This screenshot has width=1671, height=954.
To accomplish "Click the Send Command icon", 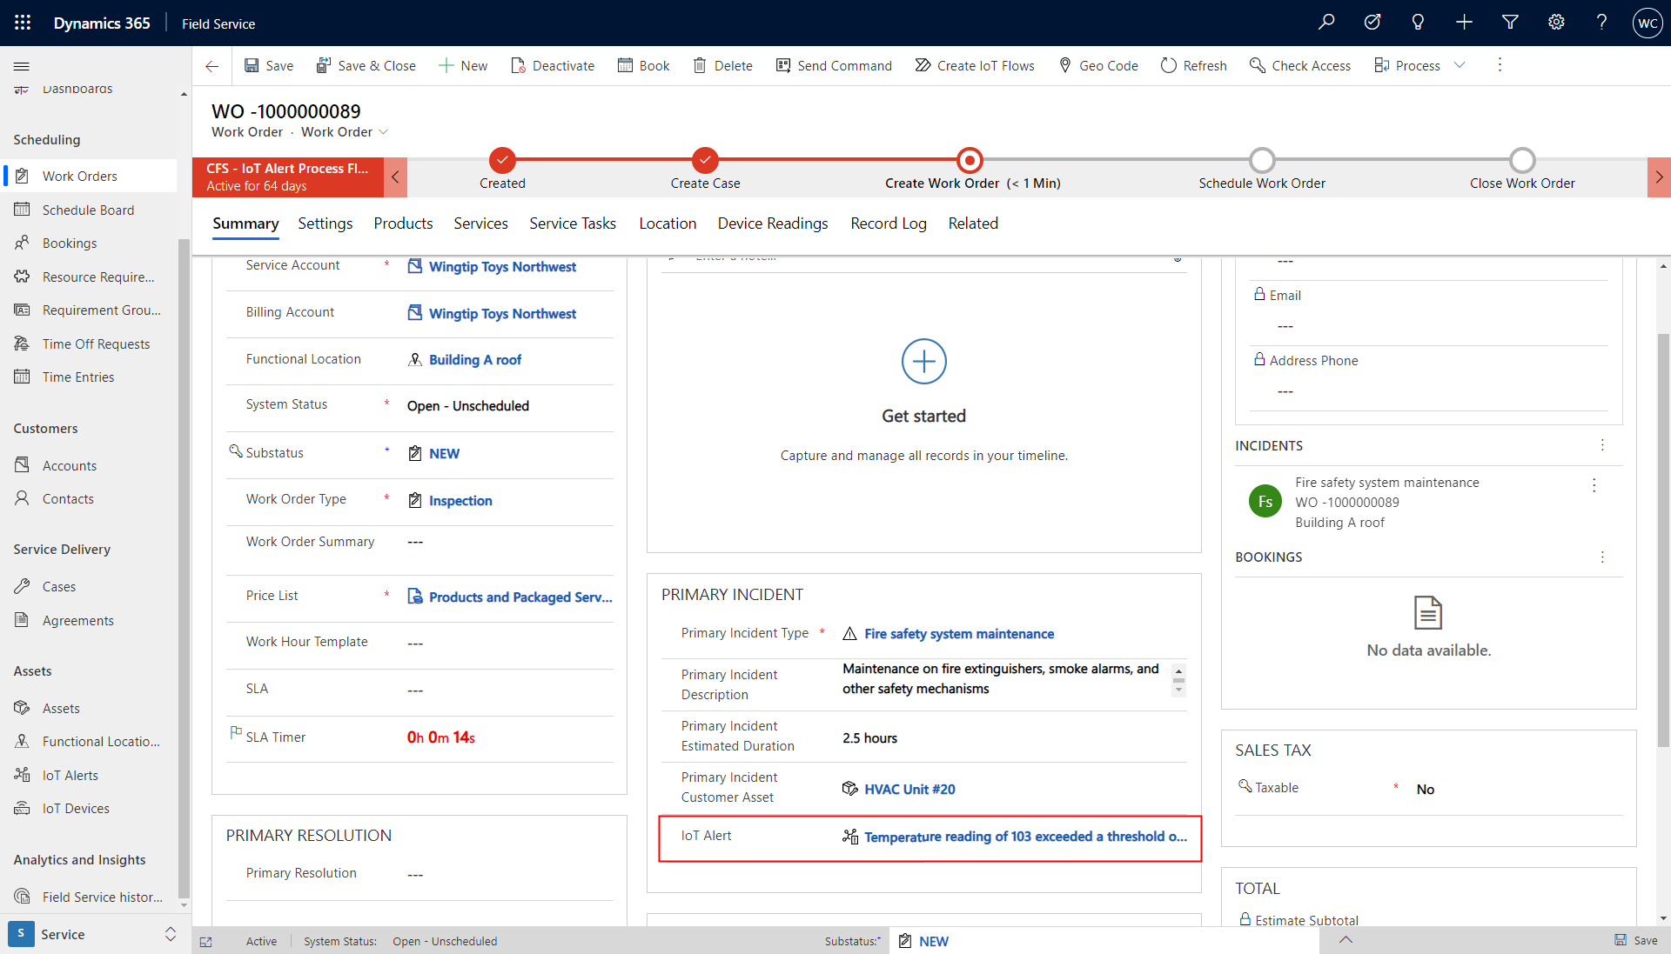I will 782,65.
